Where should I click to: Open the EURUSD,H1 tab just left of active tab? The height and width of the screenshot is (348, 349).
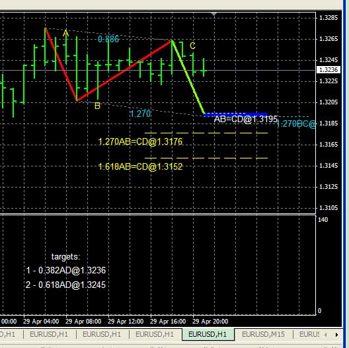pos(155,334)
